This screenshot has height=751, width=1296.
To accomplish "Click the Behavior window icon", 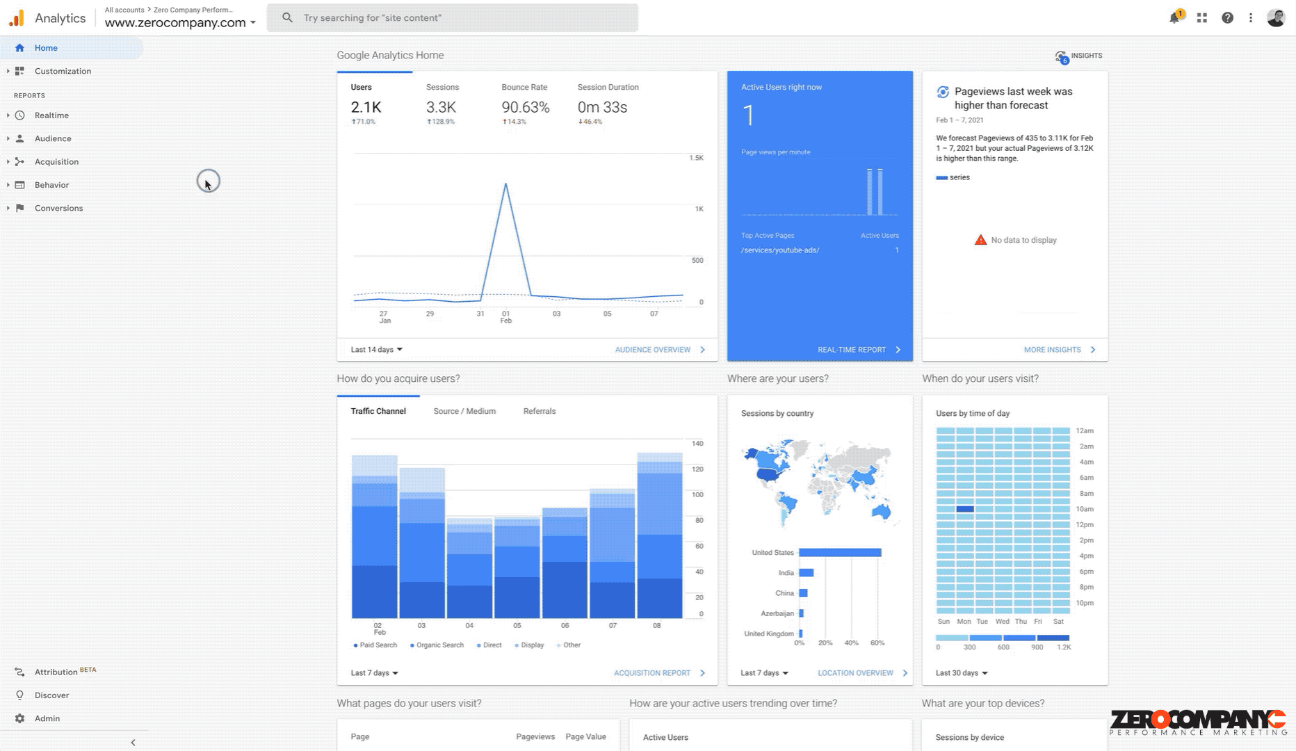I will [x=19, y=185].
